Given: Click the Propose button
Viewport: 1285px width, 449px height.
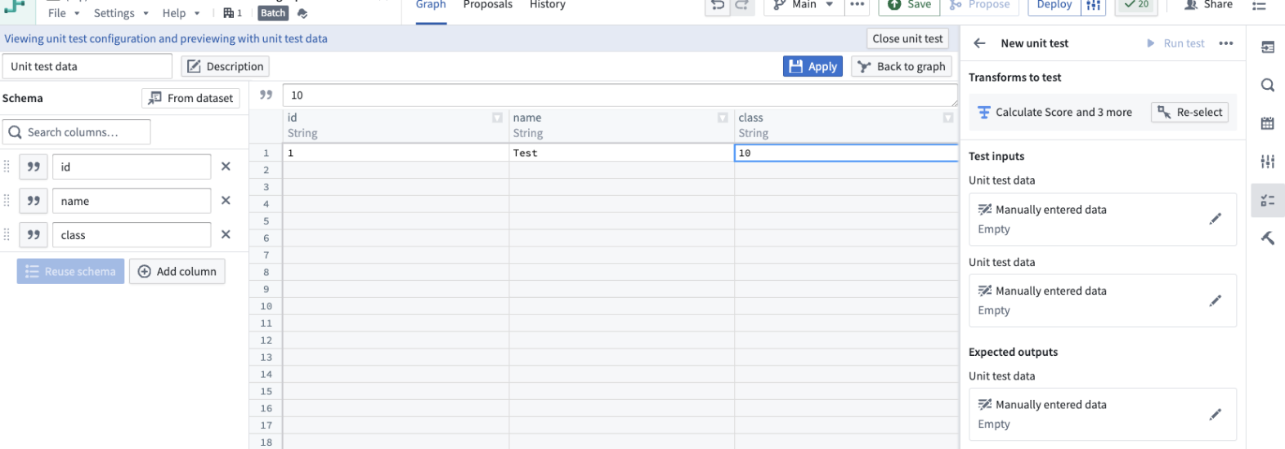Looking at the screenshot, I should point(979,6).
